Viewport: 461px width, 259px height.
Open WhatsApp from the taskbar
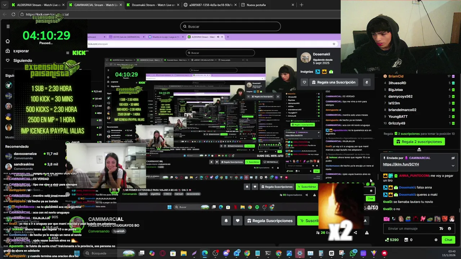pyautogui.click(x=353, y=253)
